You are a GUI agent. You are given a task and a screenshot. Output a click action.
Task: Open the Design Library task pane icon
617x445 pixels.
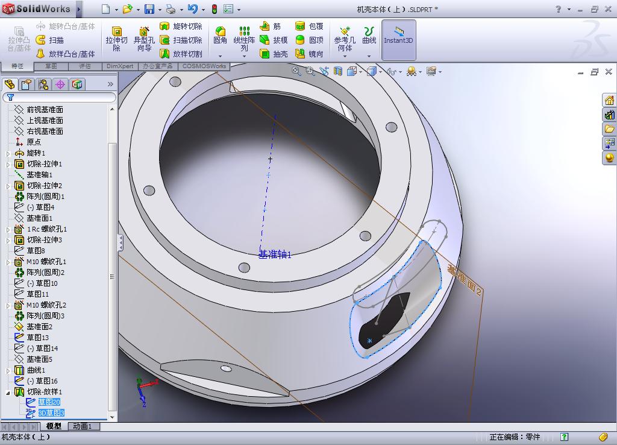(609, 115)
